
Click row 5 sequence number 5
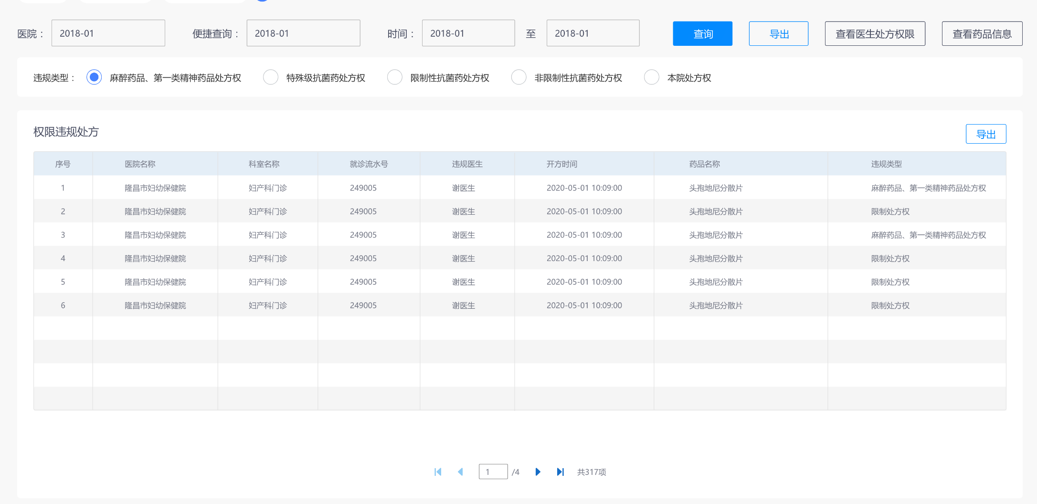tap(63, 282)
